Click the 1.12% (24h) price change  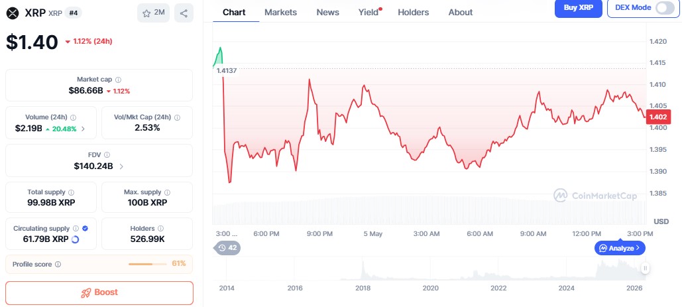click(89, 41)
